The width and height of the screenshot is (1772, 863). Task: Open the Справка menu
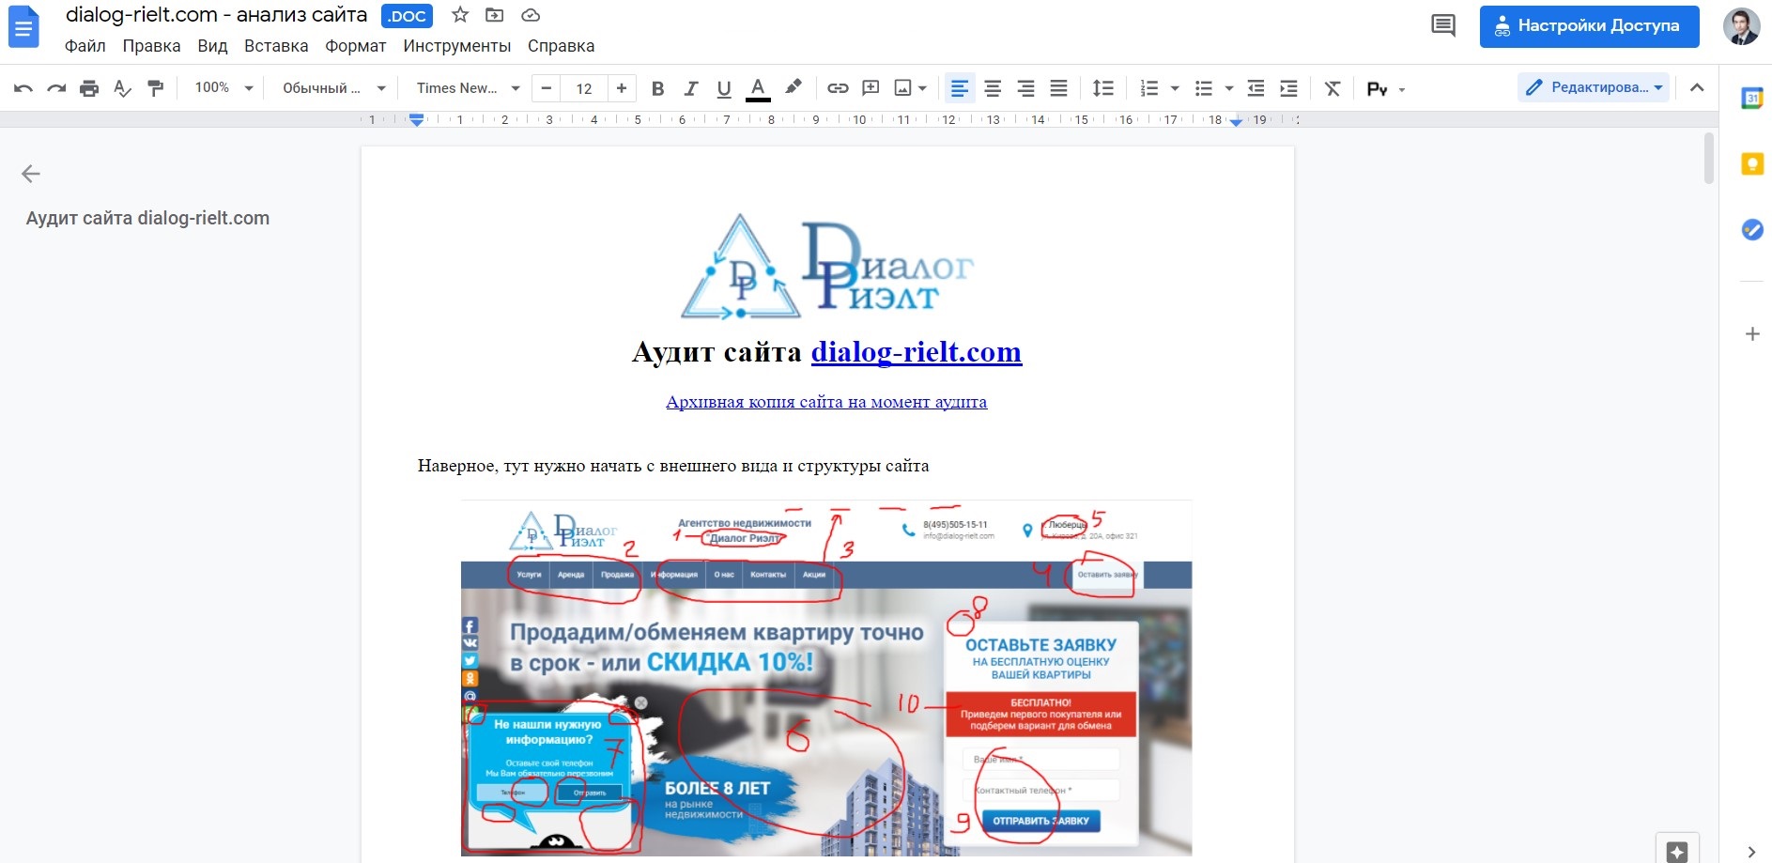click(x=561, y=46)
